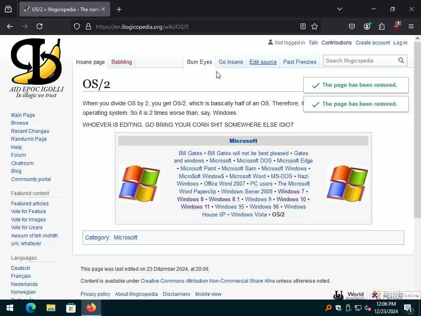This screenshot has width=421, height=316.
Task: Open the Microsoft navbox header link
Action: (243, 141)
